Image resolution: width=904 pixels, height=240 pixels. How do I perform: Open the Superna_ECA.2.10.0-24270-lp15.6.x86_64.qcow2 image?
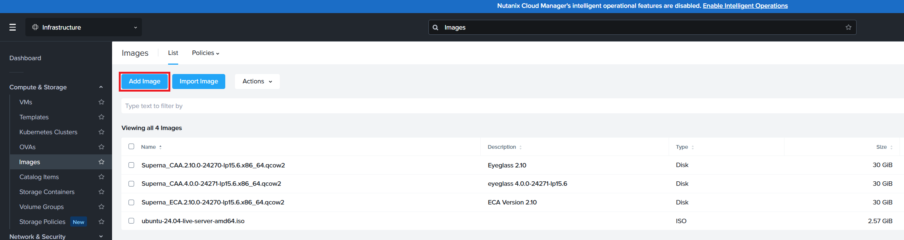[x=213, y=203]
